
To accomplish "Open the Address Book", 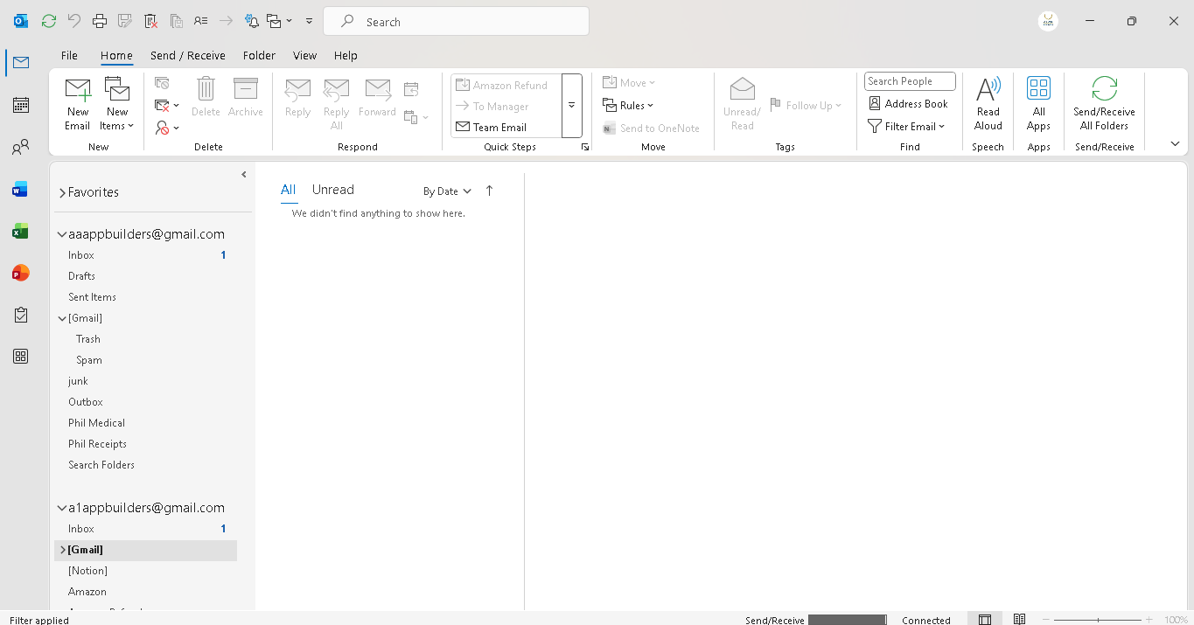I will click(908, 103).
